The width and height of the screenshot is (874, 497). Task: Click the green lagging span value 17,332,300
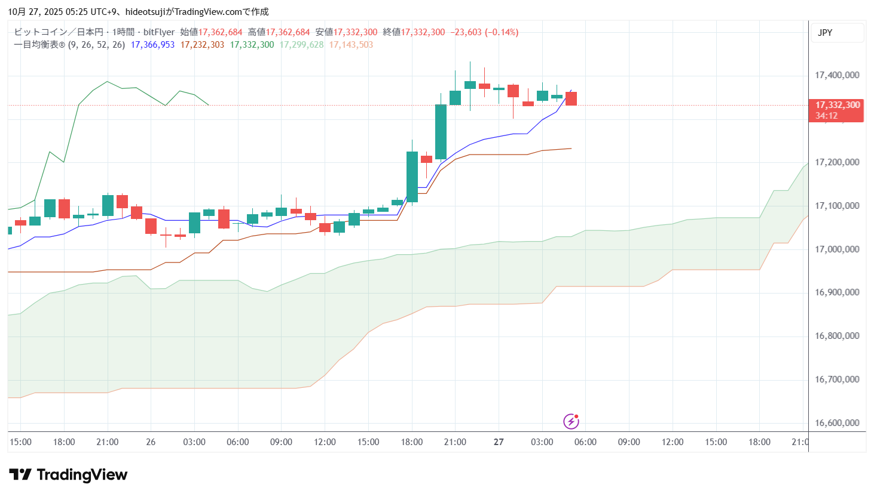(252, 45)
